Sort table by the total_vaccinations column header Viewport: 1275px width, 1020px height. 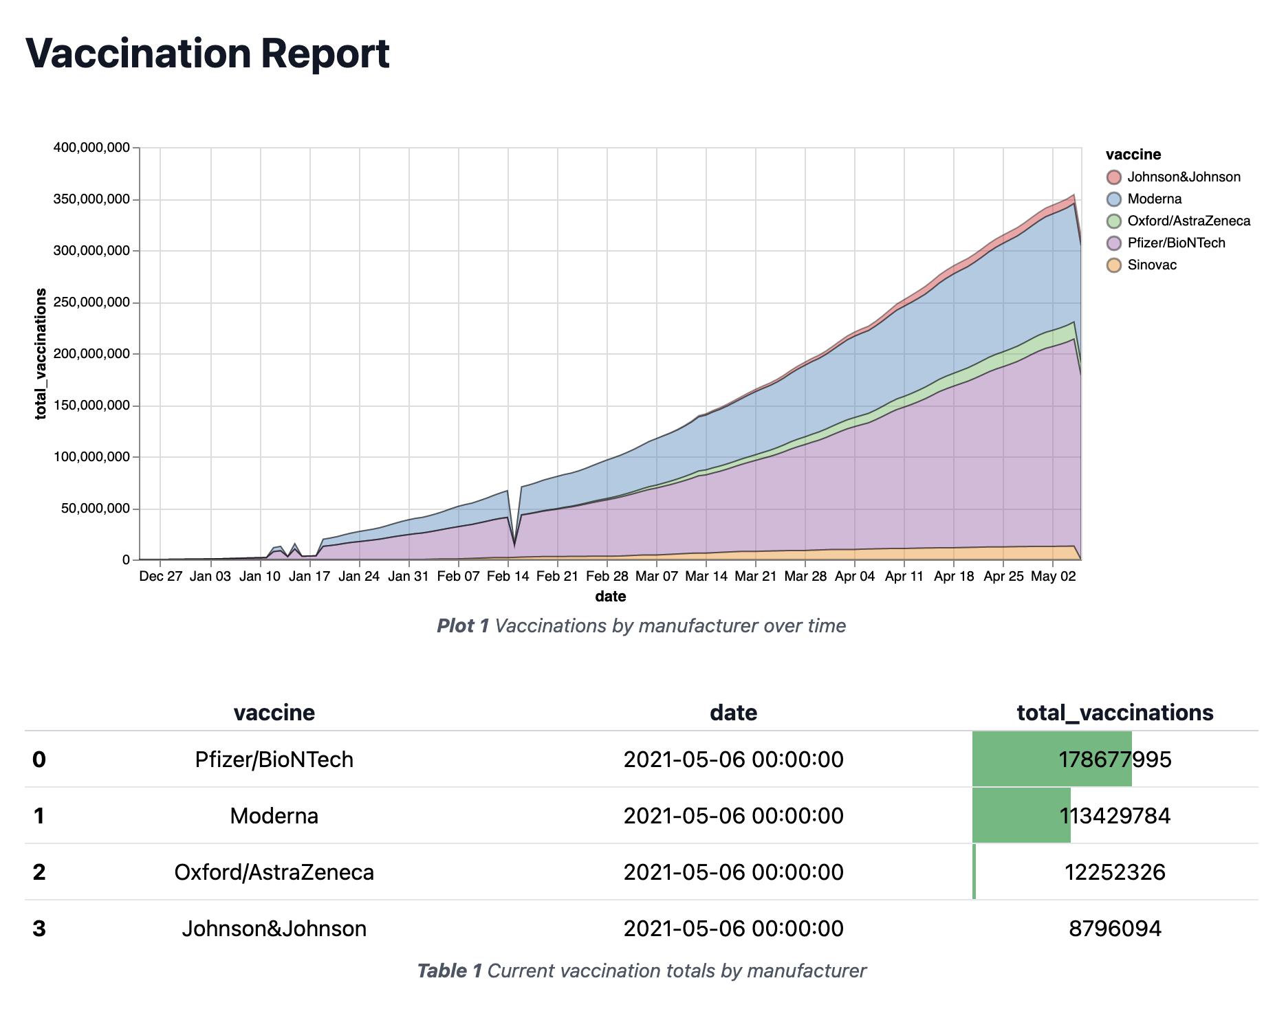click(x=1116, y=713)
